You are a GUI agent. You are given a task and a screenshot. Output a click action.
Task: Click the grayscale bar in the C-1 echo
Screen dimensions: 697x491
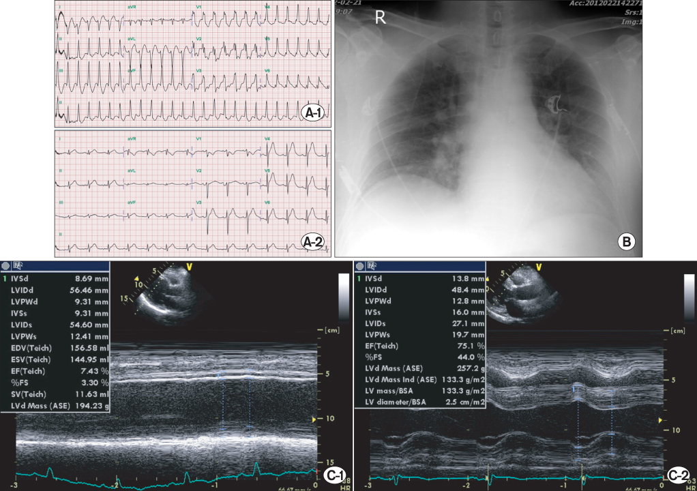click(x=343, y=295)
